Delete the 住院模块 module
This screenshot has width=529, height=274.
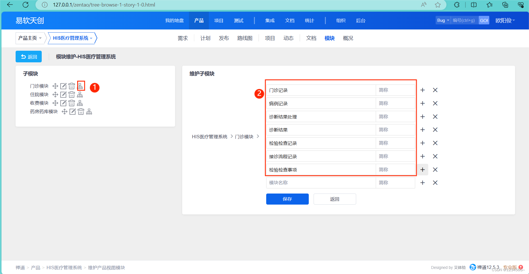click(x=72, y=95)
